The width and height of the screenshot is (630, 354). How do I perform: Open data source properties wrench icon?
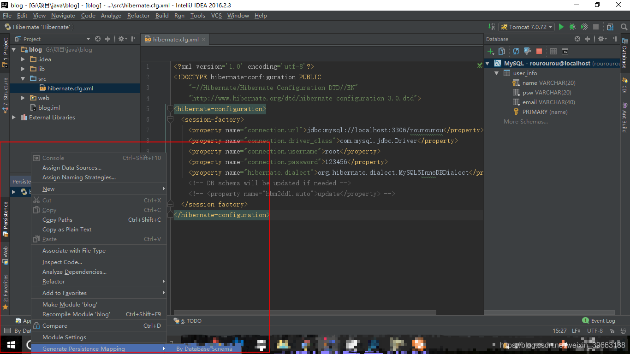coord(527,52)
